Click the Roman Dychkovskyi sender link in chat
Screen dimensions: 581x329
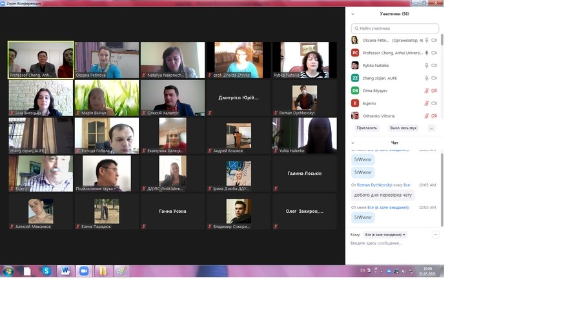click(374, 185)
